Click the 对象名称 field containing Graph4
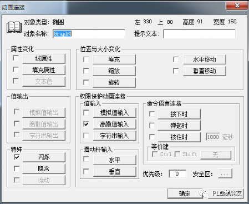 [x=89, y=34]
